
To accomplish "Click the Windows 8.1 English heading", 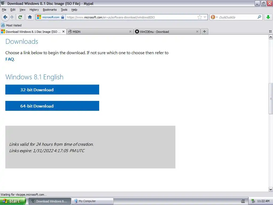I will click(34, 77).
